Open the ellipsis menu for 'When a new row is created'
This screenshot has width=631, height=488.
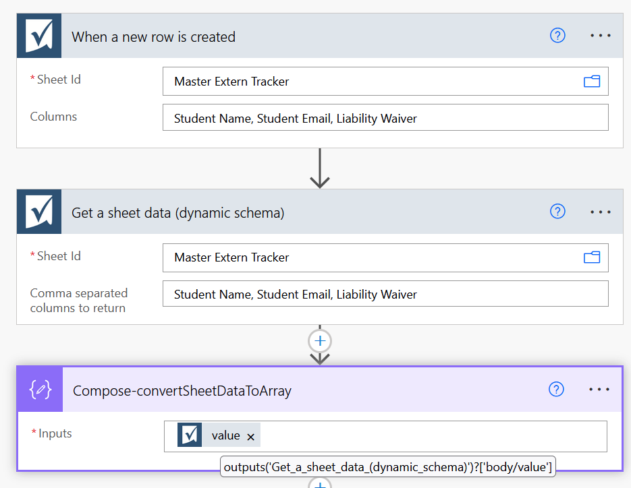pyautogui.click(x=600, y=36)
